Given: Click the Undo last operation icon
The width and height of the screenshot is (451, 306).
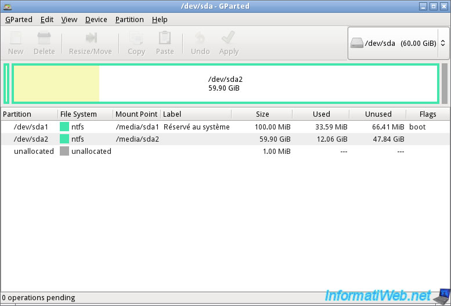Looking at the screenshot, I should coord(200,38).
